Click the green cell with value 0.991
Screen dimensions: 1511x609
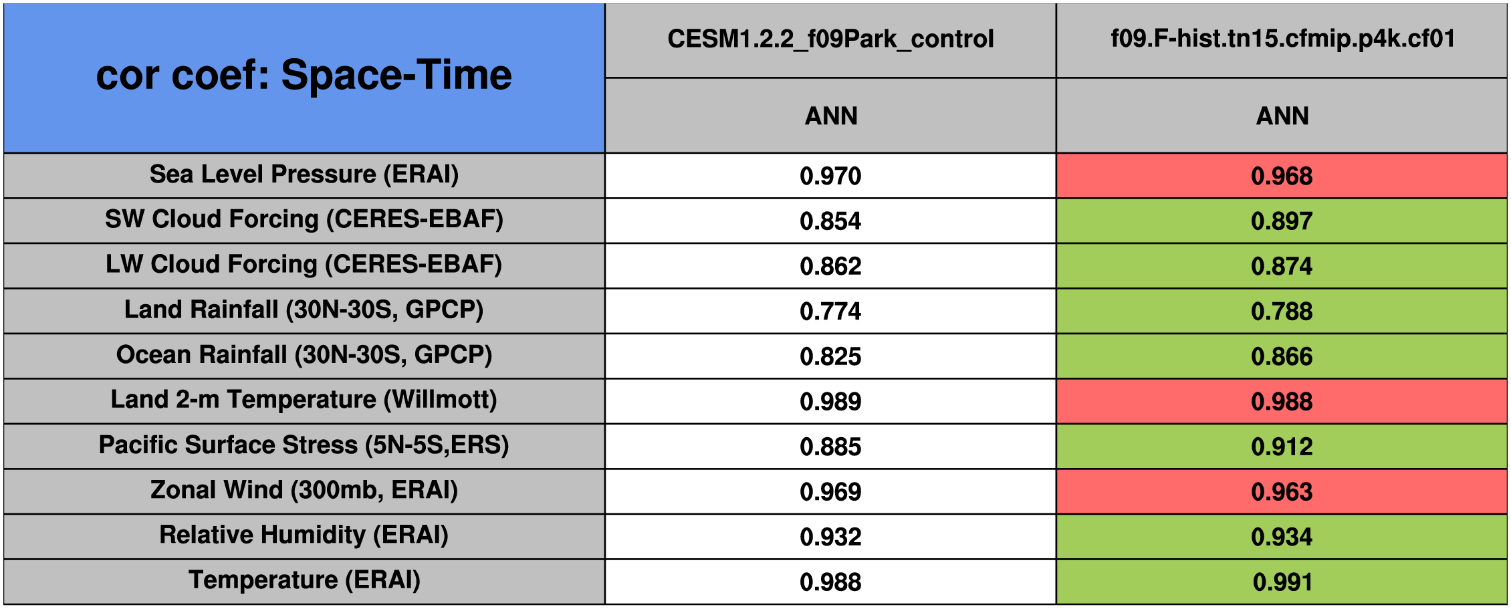[1282, 582]
